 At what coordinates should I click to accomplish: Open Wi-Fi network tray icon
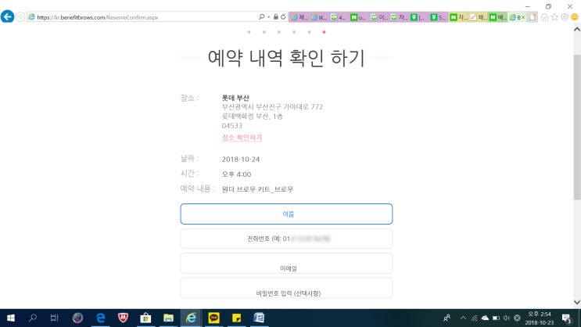[475, 318]
